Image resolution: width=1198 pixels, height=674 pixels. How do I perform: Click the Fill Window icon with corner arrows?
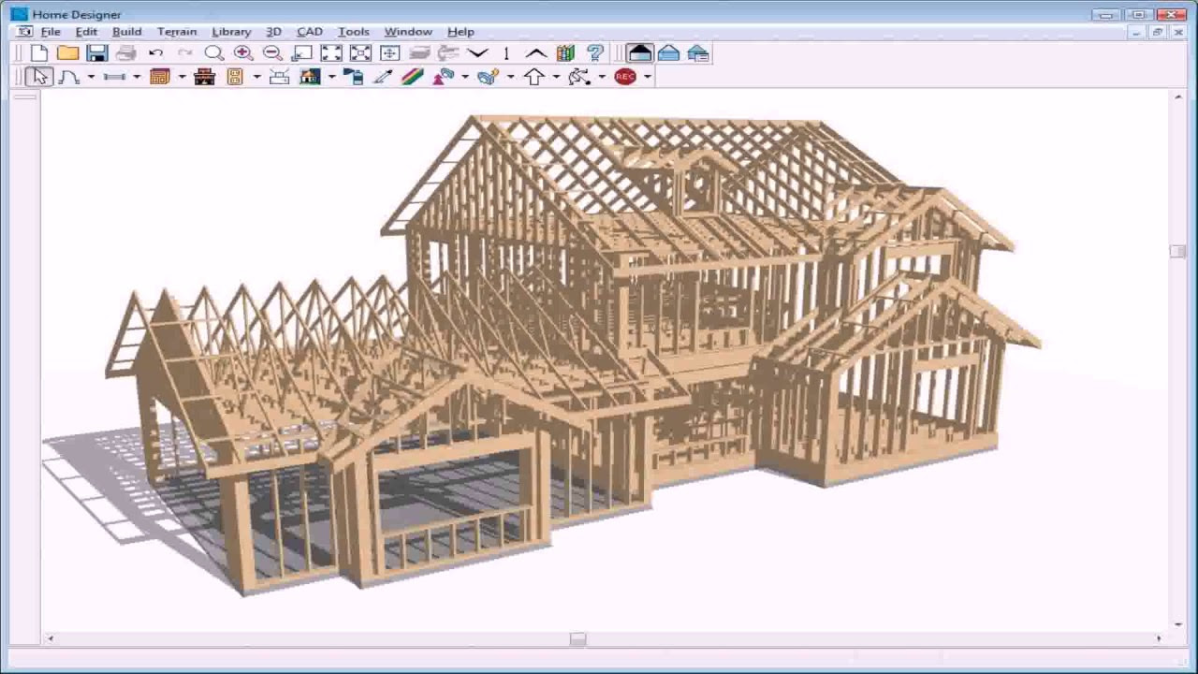pyautogui.click(x=331, y=53)
